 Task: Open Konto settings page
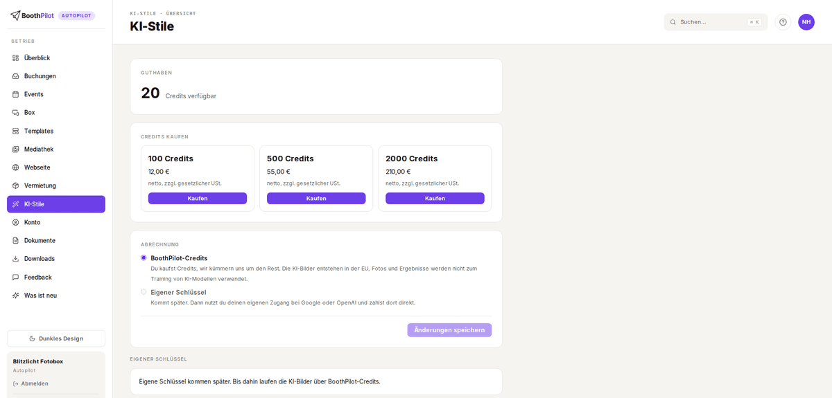[56, 222]
